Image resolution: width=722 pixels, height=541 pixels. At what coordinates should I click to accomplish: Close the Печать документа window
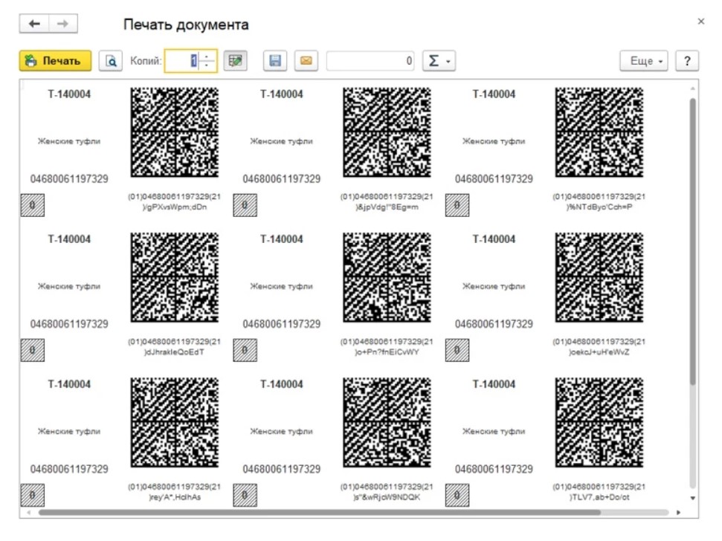pyautogui.click(x=700, y=22)
